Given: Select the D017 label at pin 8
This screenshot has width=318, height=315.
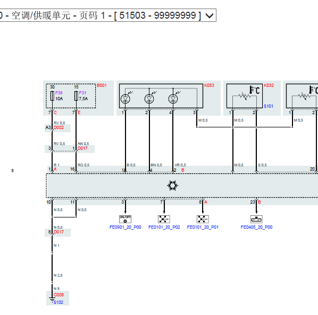Looking at the screenshot, I should point(58,232).
